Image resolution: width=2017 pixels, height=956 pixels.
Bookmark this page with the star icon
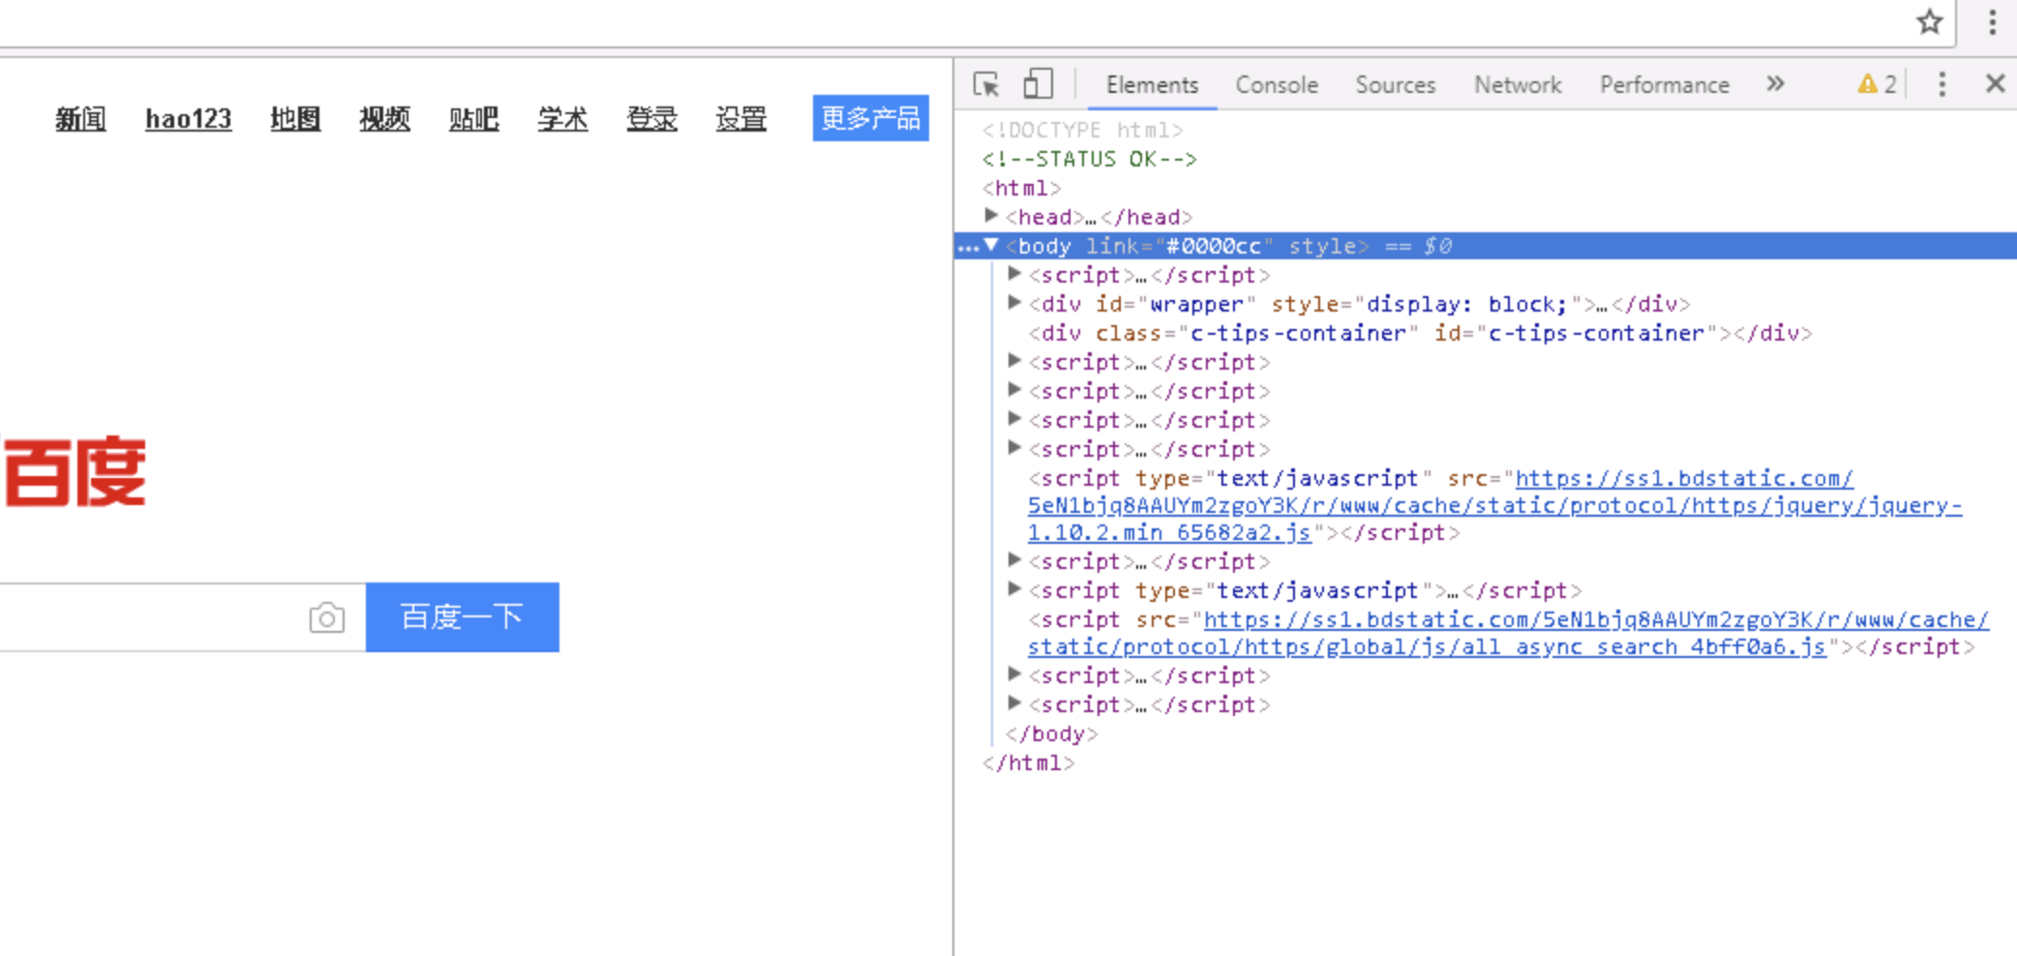point(1930,21)
